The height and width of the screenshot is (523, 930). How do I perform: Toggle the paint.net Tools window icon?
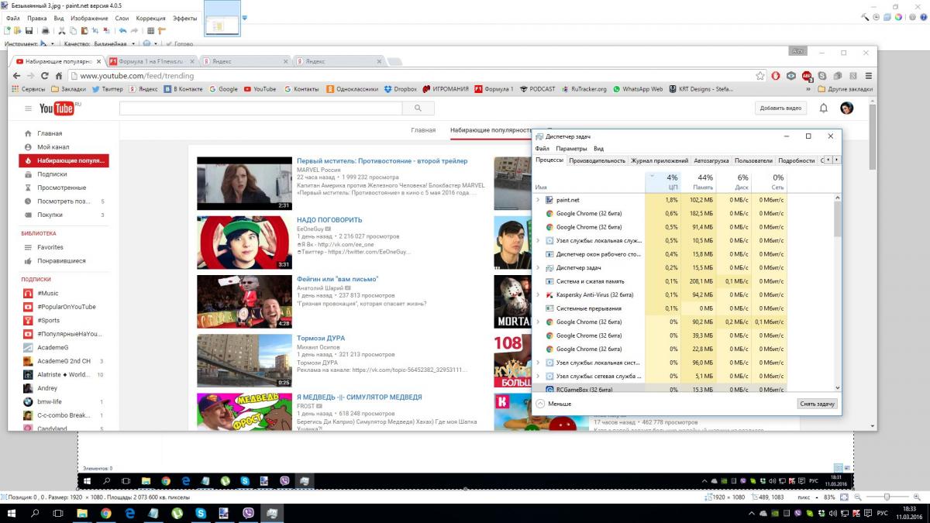[x=865, y=17]
